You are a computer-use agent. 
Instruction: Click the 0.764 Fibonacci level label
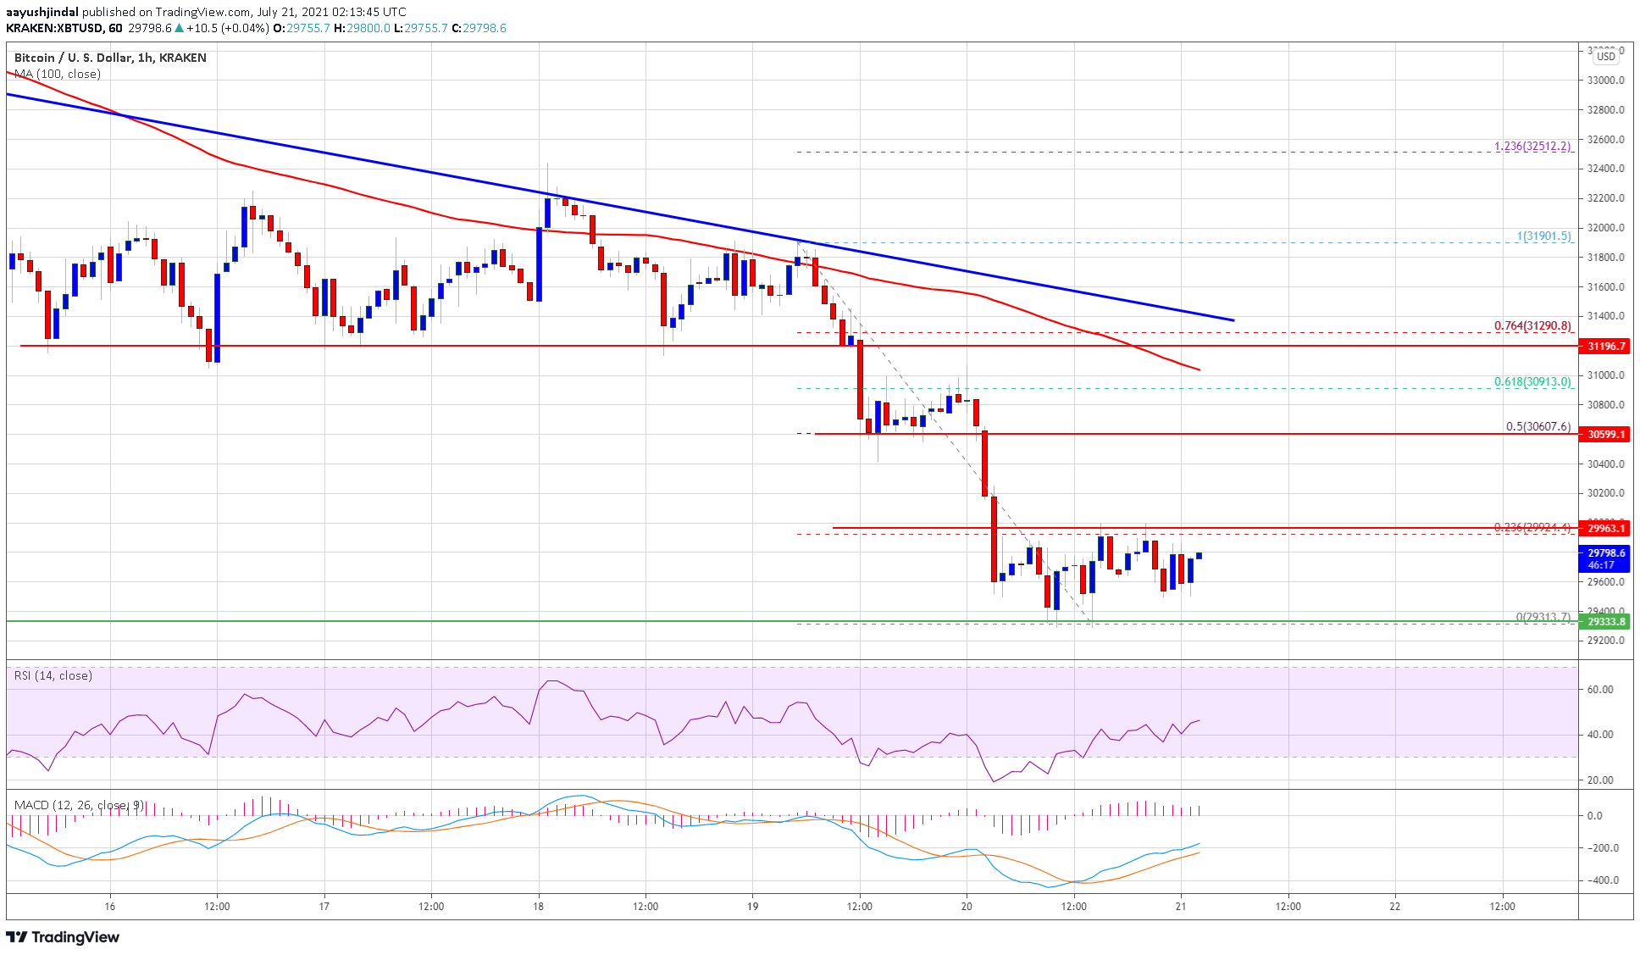point(1532,325)
